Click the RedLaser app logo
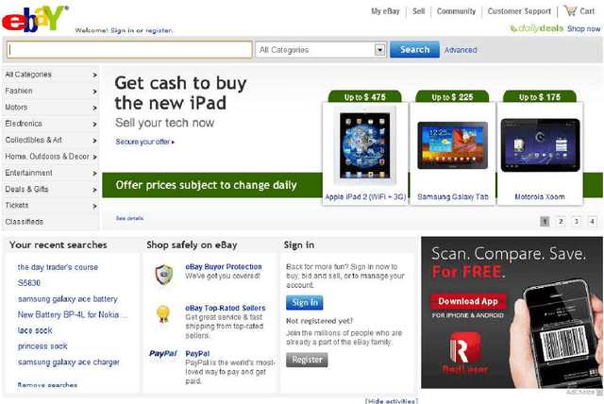 [x=466, y=350]
